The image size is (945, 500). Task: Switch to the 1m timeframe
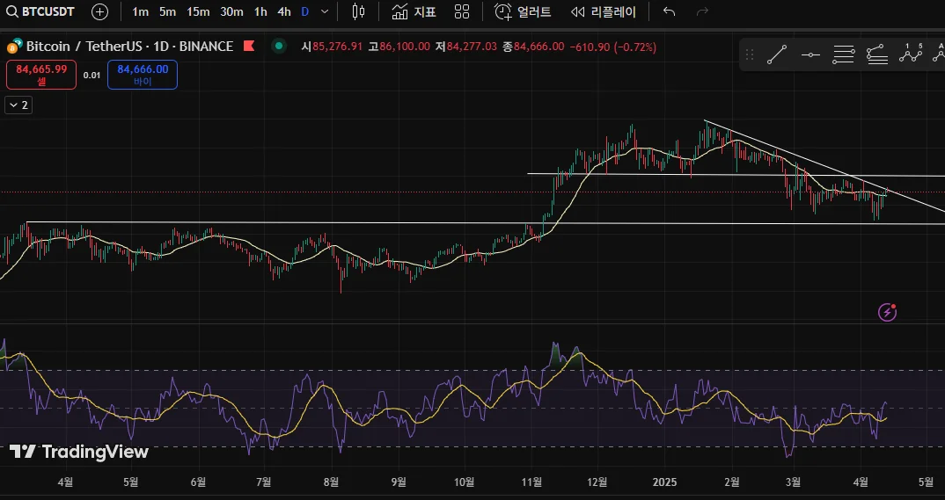click(140, 11)
